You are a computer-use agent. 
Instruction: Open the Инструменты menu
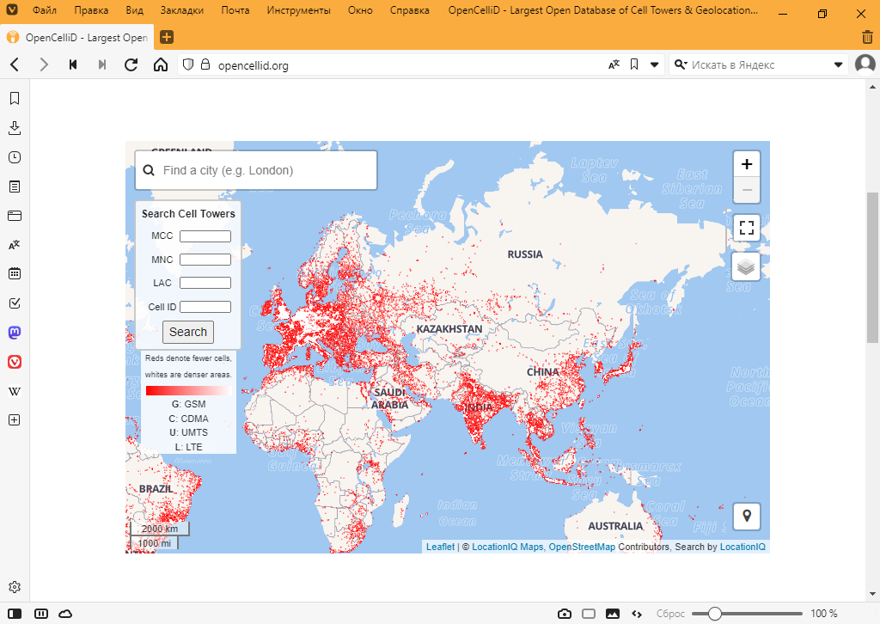[x=298, y=11]
